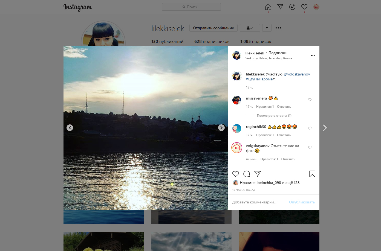
Task: Open profile options three-dot menu
Action: tap(278, 28)
